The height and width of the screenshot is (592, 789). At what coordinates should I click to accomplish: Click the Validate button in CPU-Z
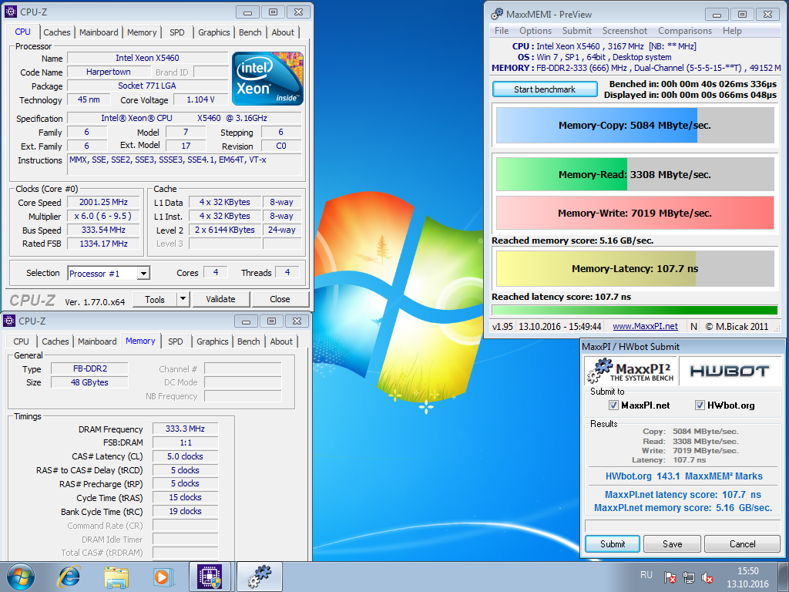[x=220, y=299]
